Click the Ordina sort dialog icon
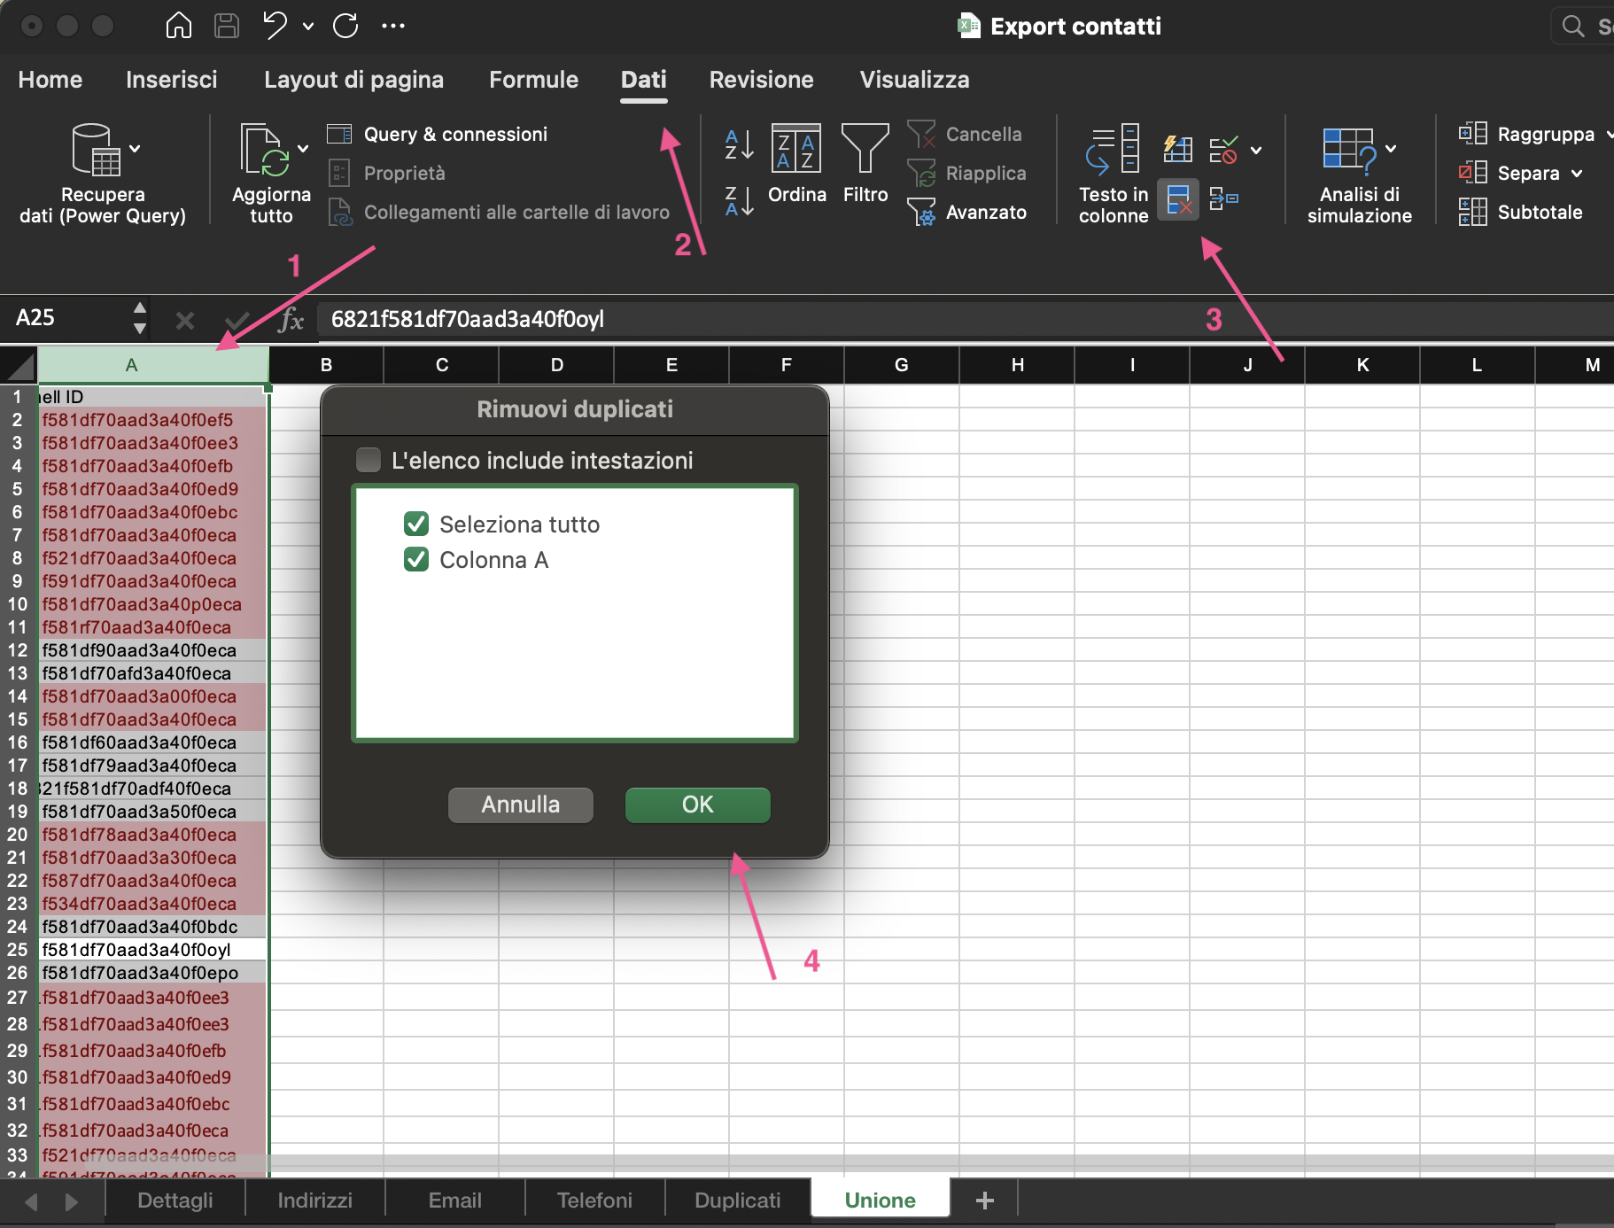 click(x=796, y=148)
